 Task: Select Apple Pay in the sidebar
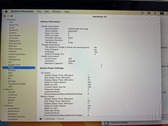pos(14,25)
